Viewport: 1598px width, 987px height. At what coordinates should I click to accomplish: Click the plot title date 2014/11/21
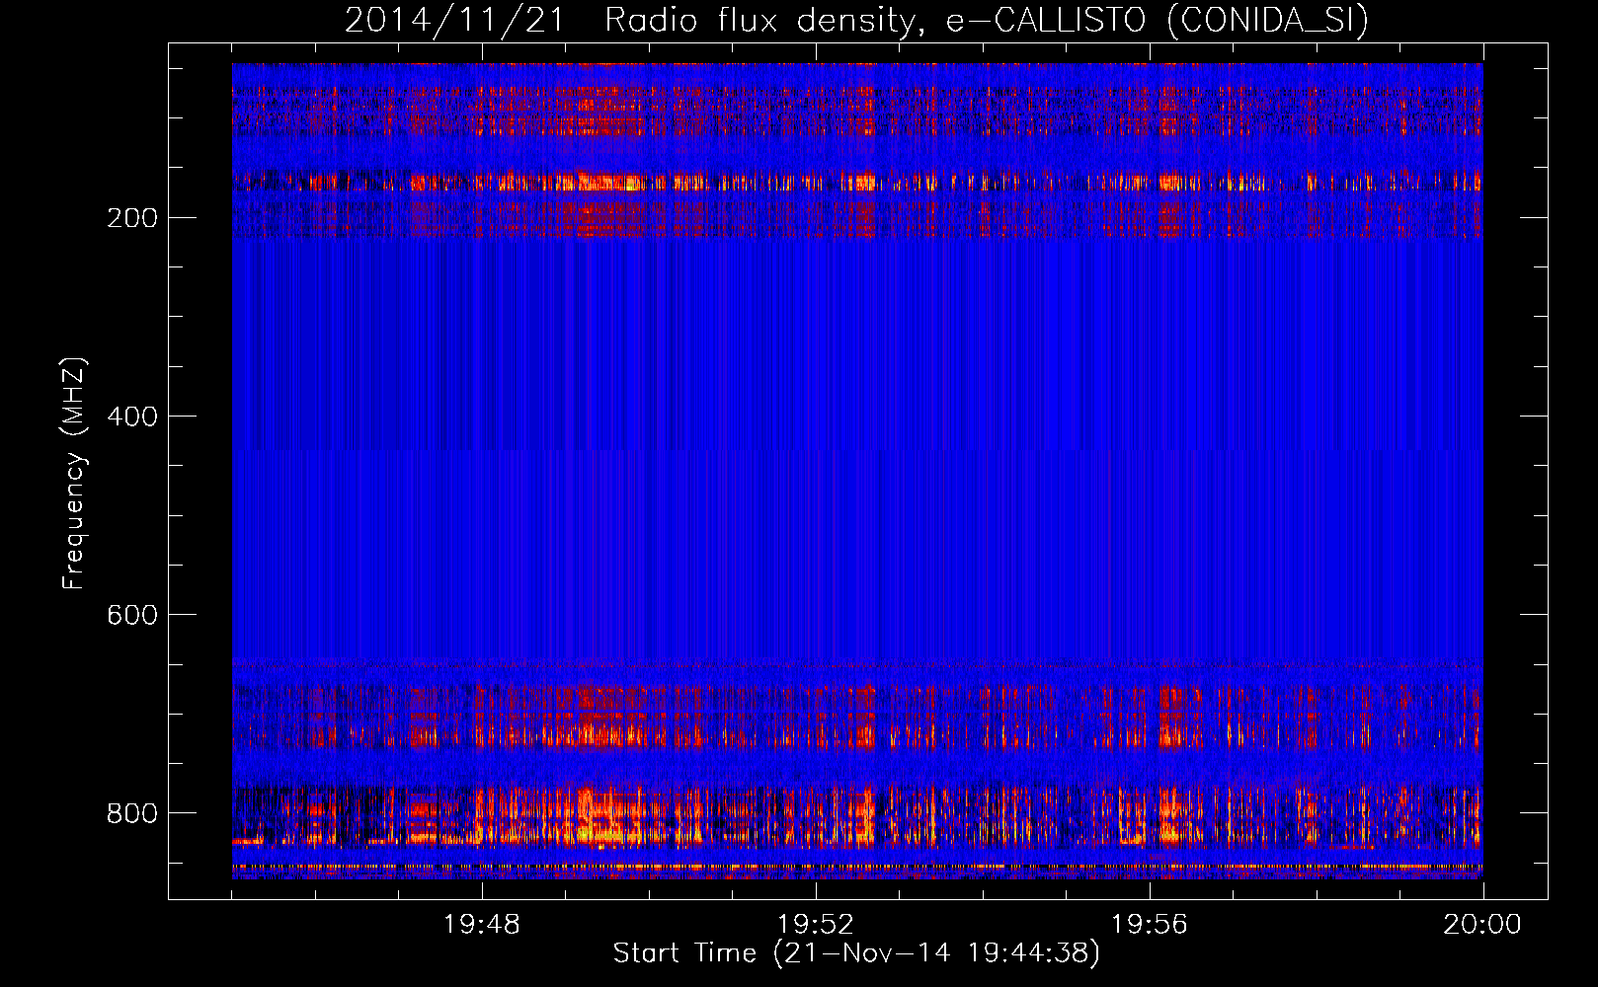click(455, 21)
